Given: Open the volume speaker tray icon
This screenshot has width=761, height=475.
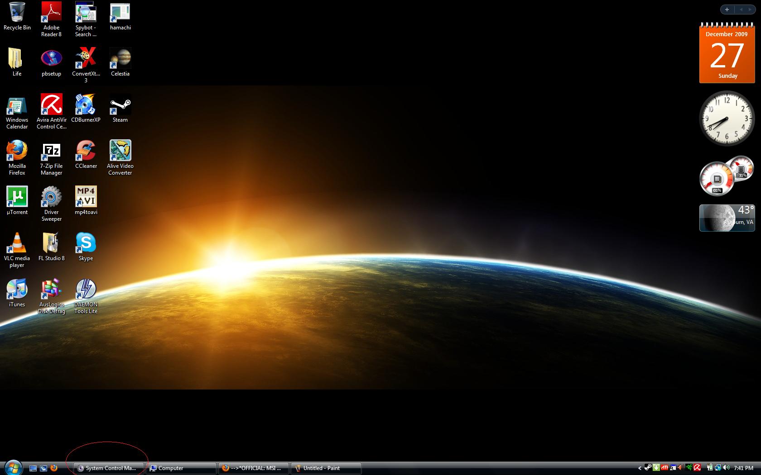Looking at the screenshot, I should coord(726,468).
